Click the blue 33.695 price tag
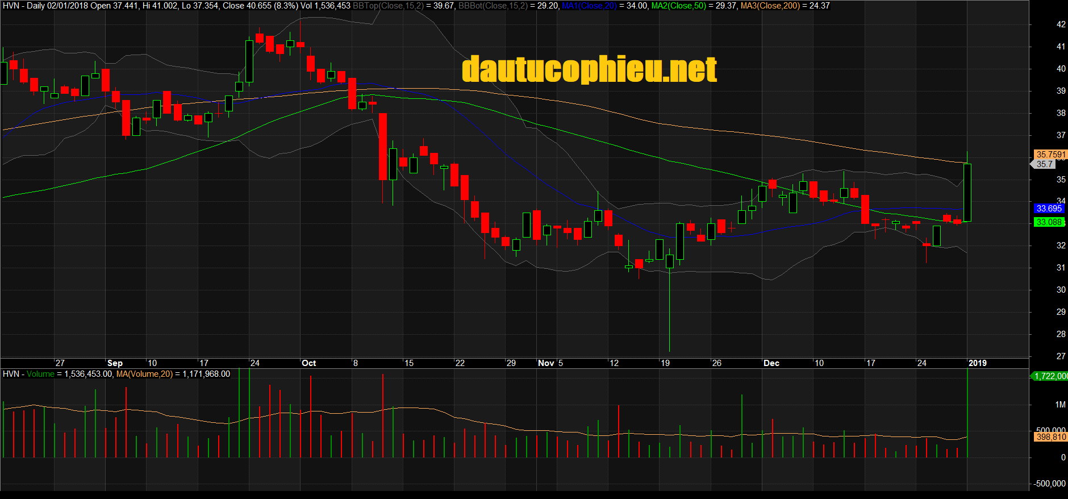This screenshot has height=499, width=1068. coord(1049,209)
